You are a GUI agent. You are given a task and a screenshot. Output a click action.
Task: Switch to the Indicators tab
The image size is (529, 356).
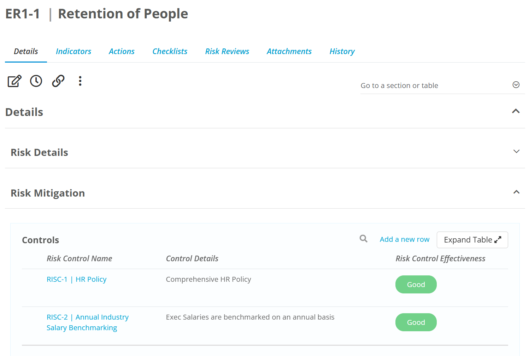pyautogui.click(x=74, y=52)
